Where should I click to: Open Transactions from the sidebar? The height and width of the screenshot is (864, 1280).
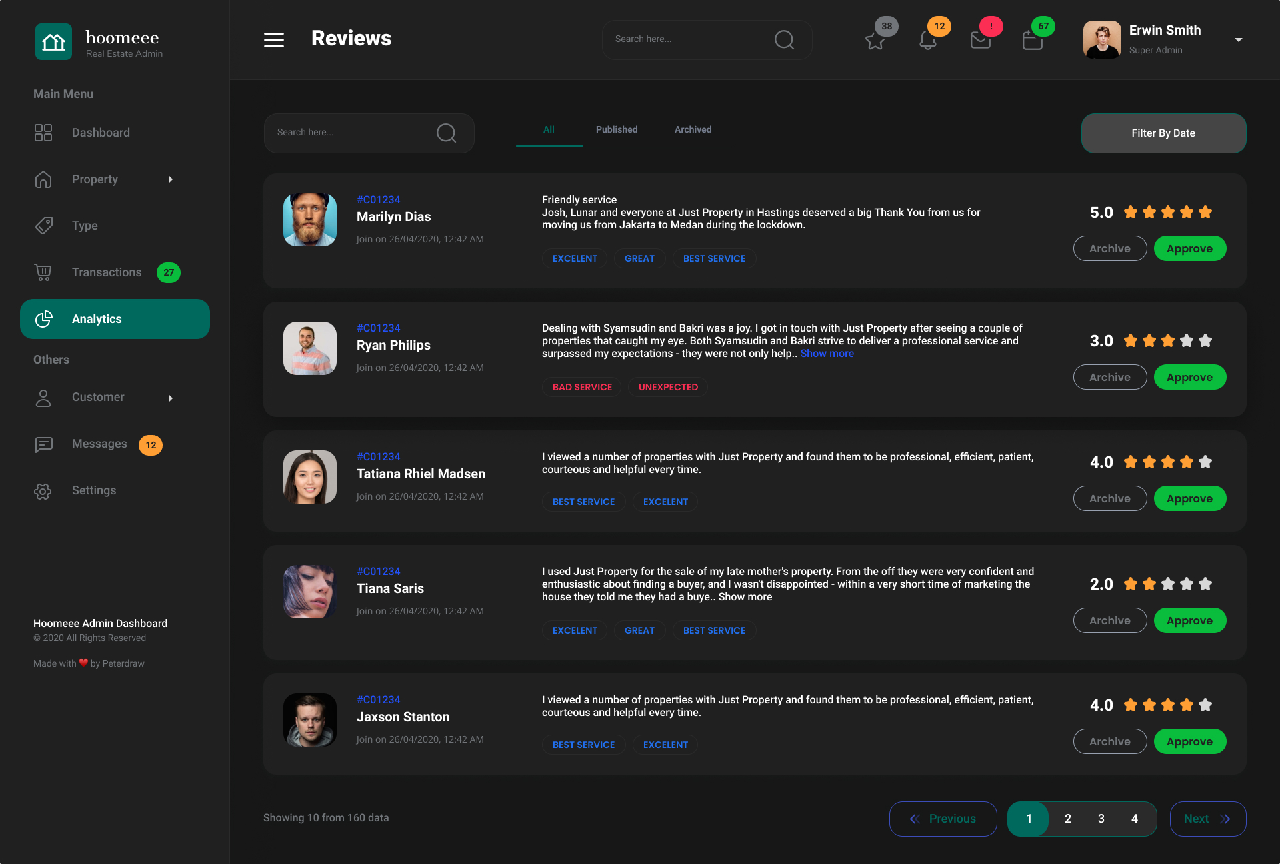(x=106, y=272)
